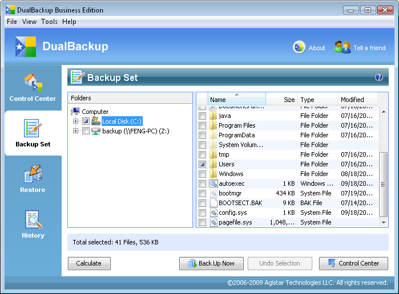Toggle the Local Disk (C:) checkbox
The image size is (399, 294).
click(86, 121)
